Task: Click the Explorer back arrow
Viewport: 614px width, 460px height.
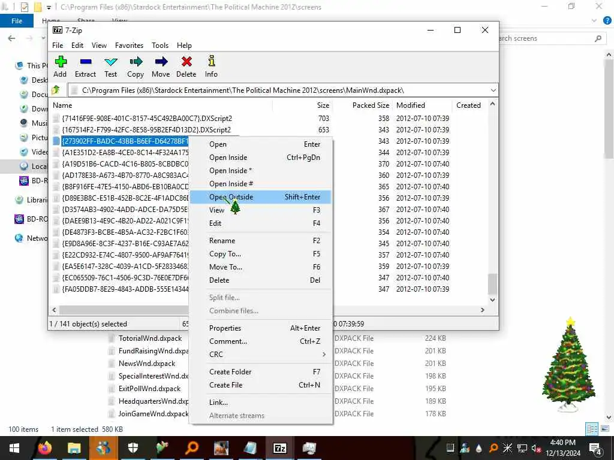Action: click(12, 38)
